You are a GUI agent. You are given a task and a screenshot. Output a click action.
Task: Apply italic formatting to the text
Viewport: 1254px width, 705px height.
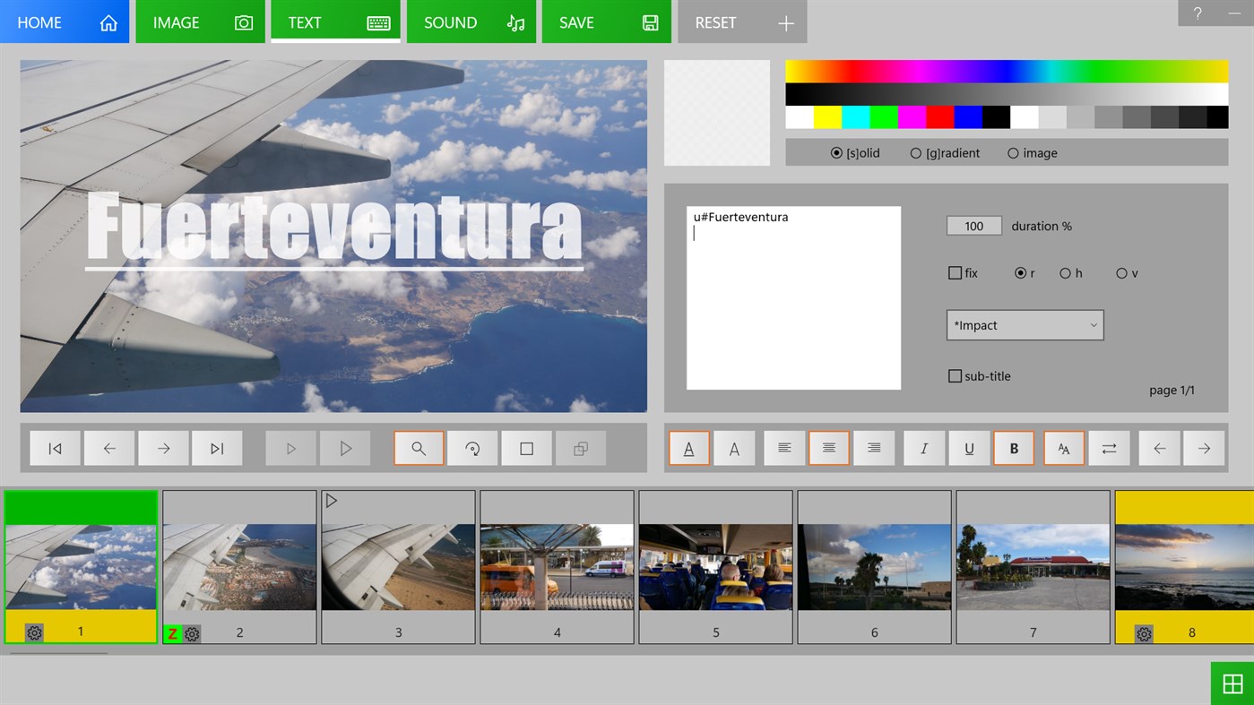[923, 448]
